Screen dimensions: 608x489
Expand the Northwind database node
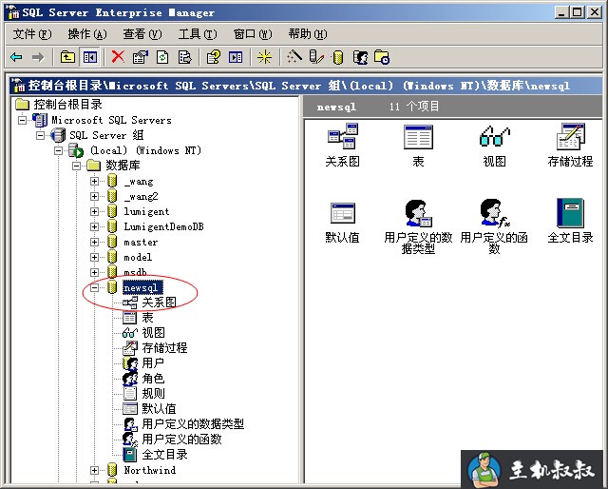(94, 470)
